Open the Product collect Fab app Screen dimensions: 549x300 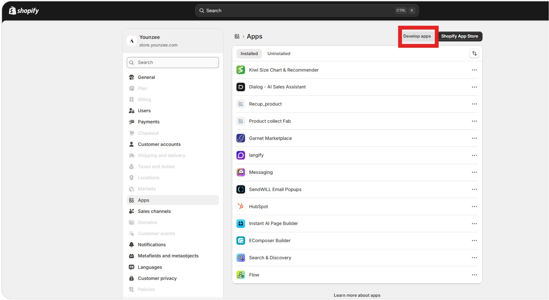(x=357, y=121)
